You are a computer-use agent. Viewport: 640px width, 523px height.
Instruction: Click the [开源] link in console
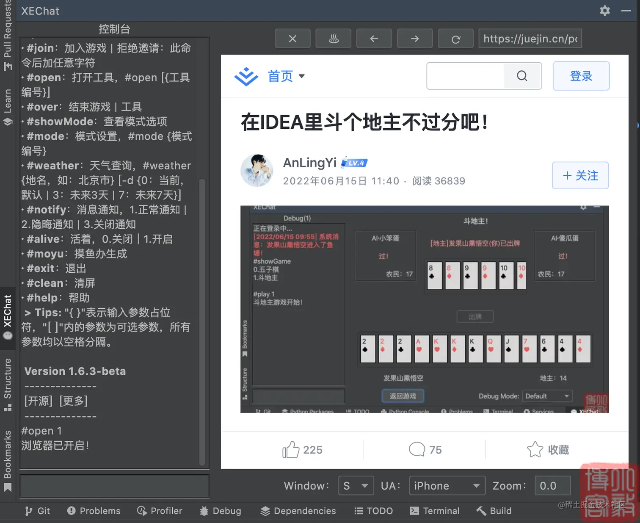click(x=39, y=401)
